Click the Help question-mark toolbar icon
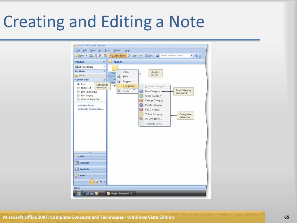 click(196, 55)
